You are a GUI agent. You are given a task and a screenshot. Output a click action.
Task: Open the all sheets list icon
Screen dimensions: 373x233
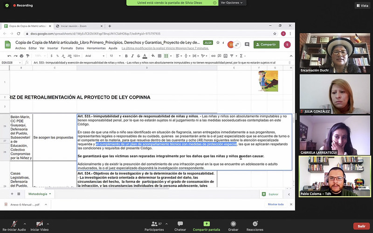click(19, 194)
